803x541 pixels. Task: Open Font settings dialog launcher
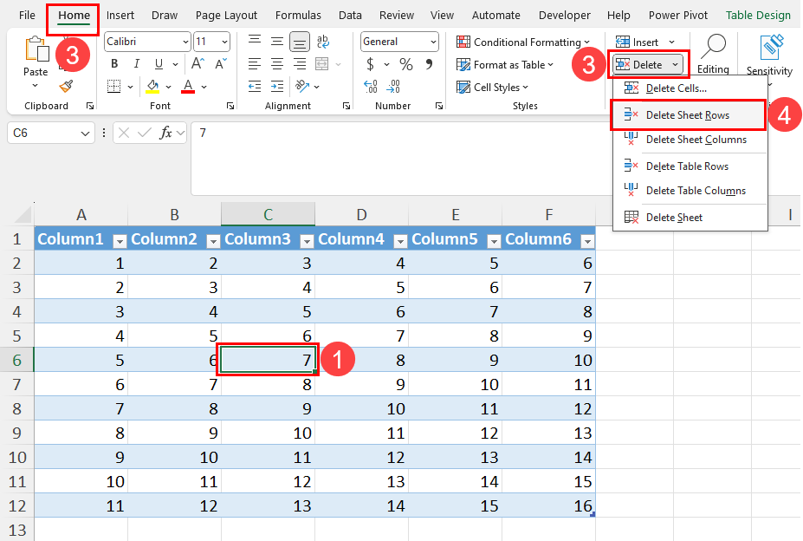230,106
